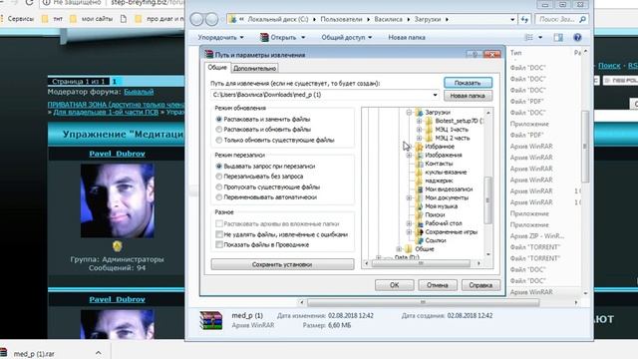
Task: Click the Общие folder icon in tree
Action: (x=409, y=249)
